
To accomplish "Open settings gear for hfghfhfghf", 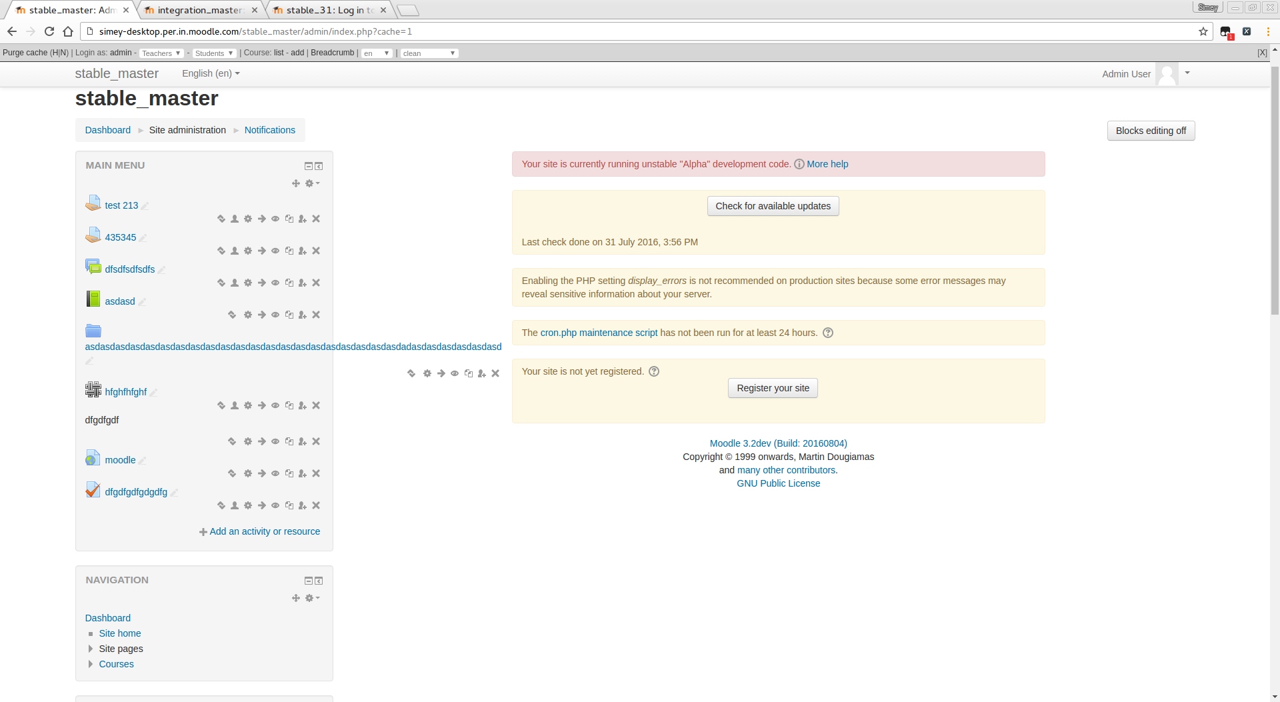I will 248,405.
